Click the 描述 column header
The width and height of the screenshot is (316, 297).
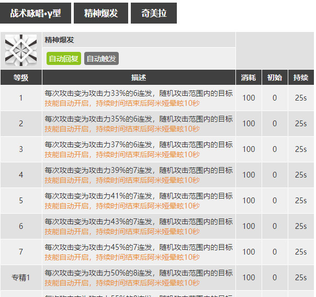click(x=139, y=77)
